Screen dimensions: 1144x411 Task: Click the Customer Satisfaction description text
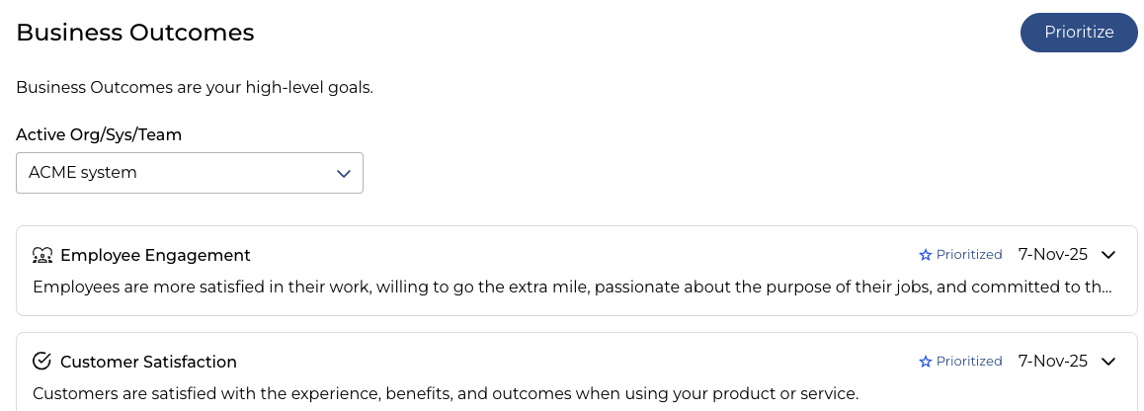point(446,393)
